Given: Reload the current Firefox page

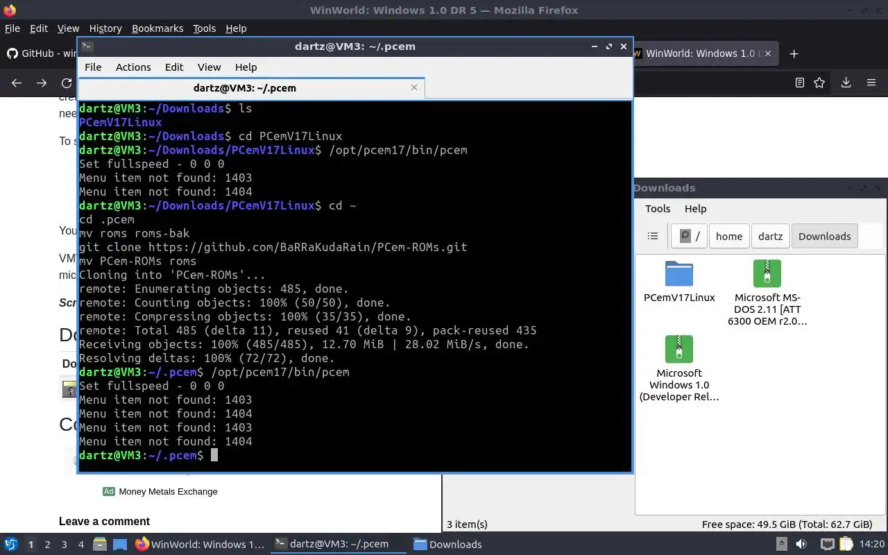Looking at the screenshot, I should [67, 83].
